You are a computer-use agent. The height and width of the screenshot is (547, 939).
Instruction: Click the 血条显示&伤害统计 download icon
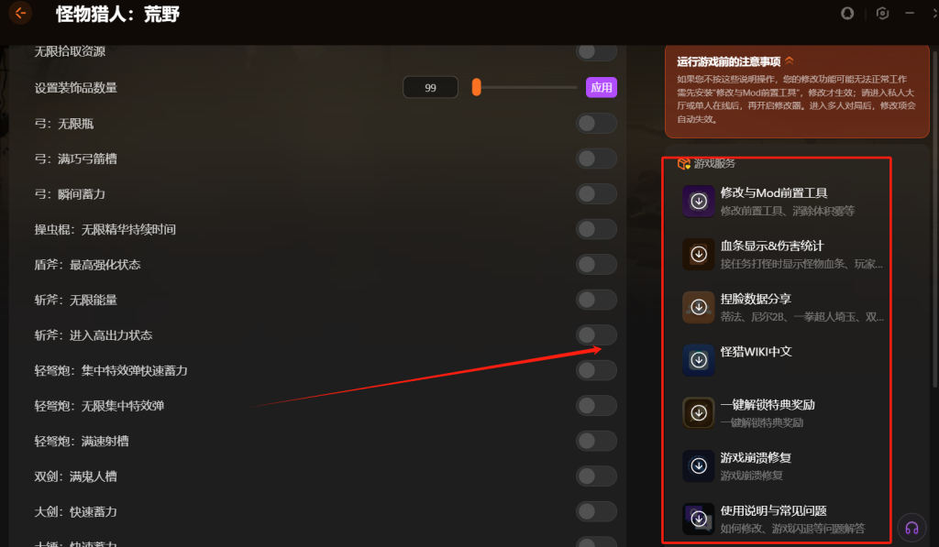point(698,255)
